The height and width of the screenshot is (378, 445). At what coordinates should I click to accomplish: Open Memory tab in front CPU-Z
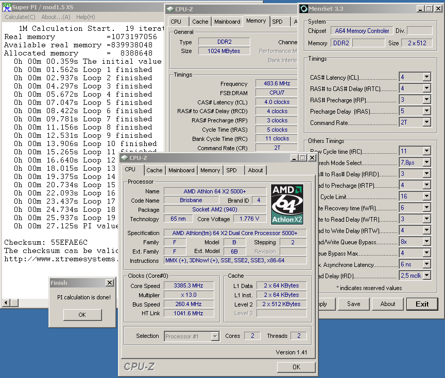tap(210, 170)
